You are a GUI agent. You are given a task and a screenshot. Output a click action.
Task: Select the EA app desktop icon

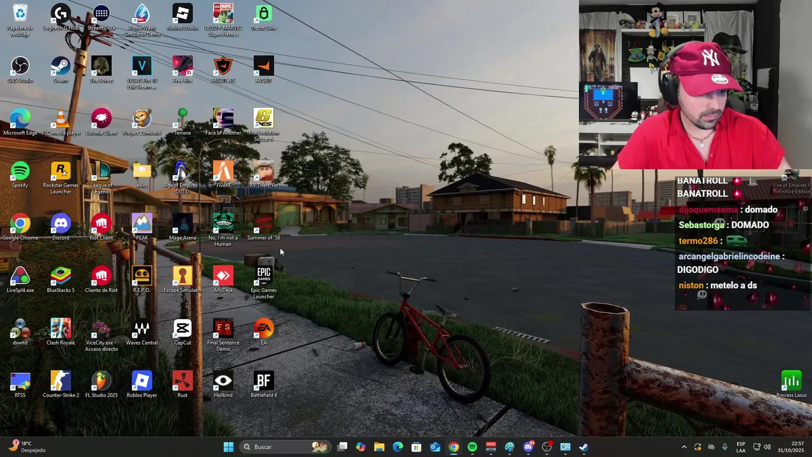(264, 333)
